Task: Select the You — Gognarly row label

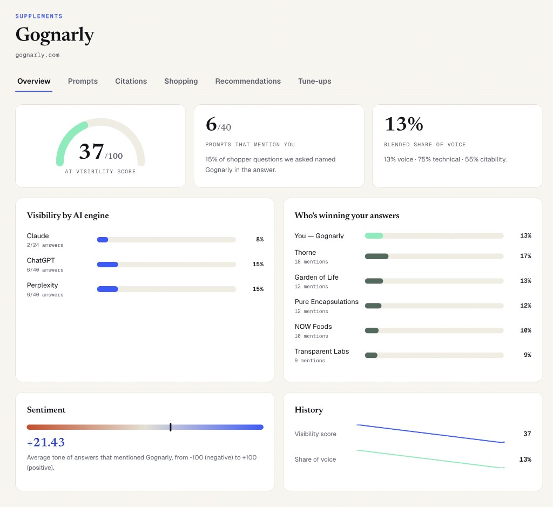Action: pos(319,236)
